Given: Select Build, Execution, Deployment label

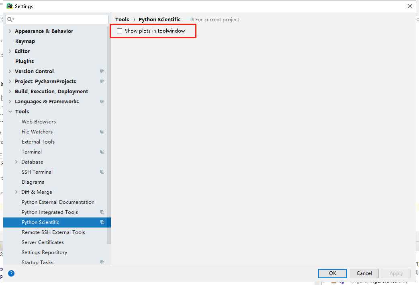Looking at the screenshot, I should (x=51, y=91).
